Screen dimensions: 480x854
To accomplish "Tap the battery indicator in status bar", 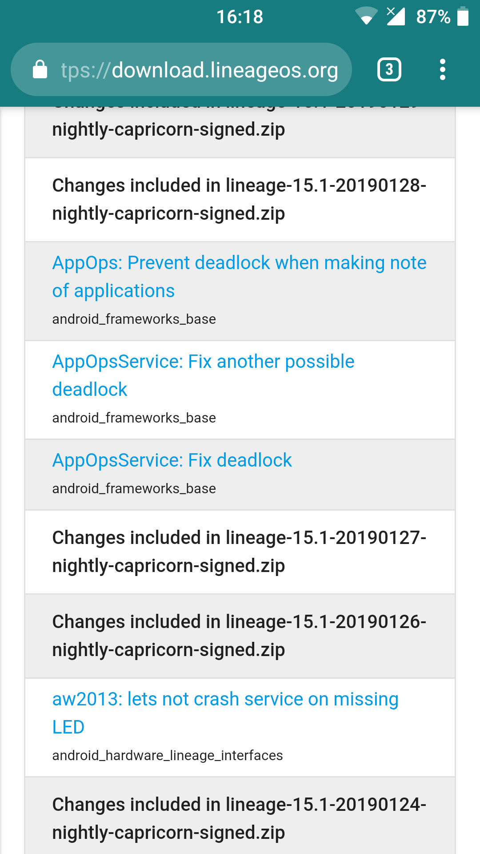I will [x=464, y=17].
